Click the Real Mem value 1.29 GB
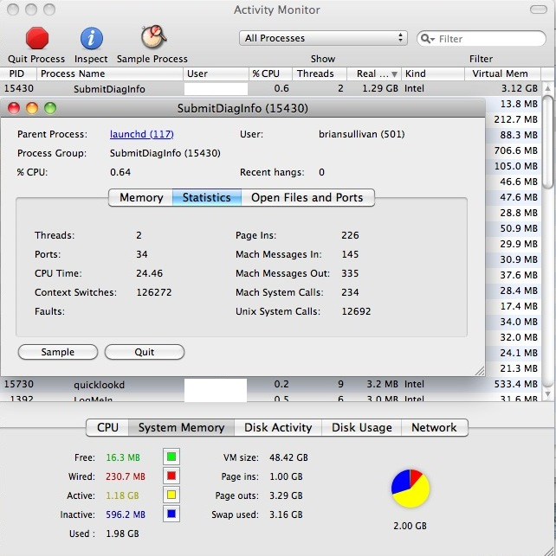Image resolution: width=556 pixels, height=556 pixels. (380, 88)
